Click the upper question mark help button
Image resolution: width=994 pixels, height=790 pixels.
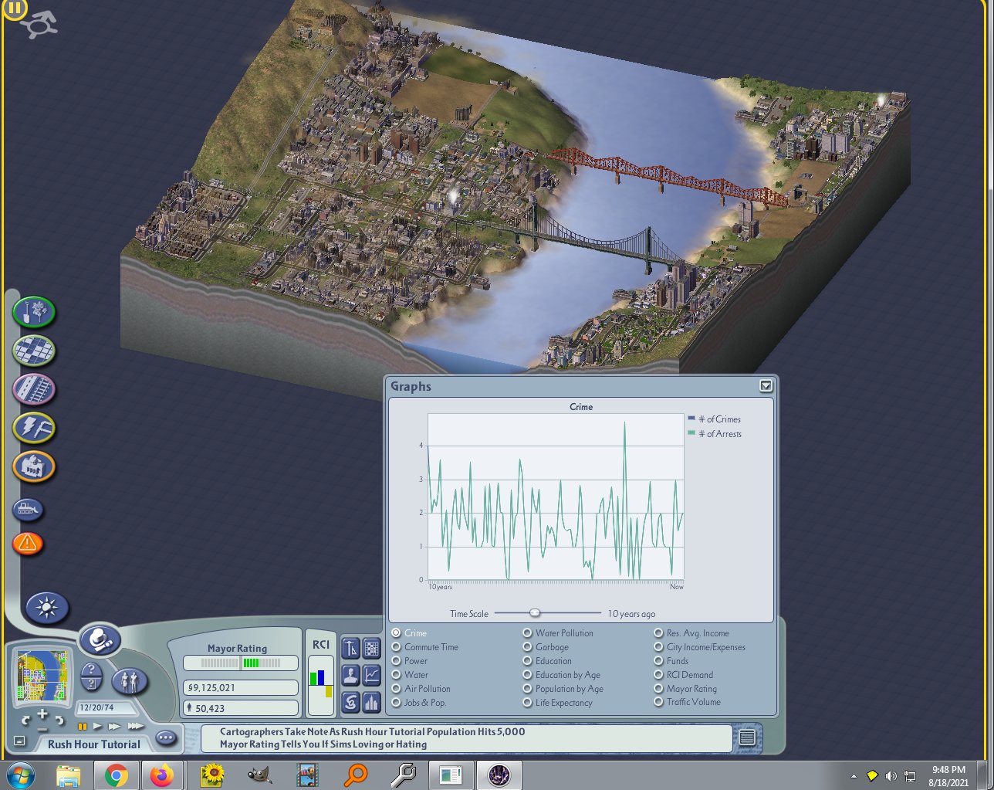[x=91, y=670]
